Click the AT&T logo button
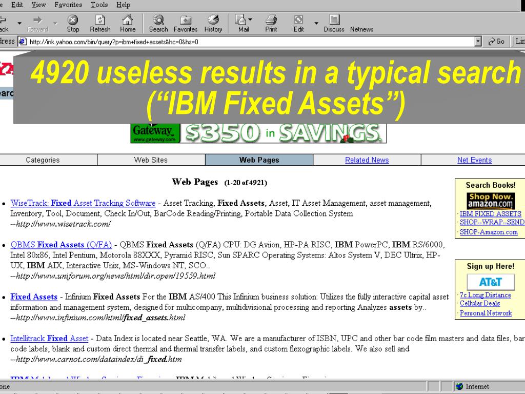The image size is (525, 394). [491, 282]
